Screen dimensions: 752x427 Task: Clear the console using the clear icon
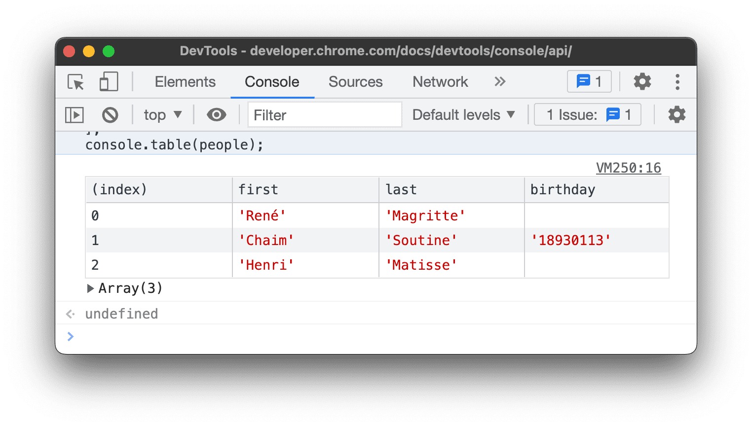[110, 114]
